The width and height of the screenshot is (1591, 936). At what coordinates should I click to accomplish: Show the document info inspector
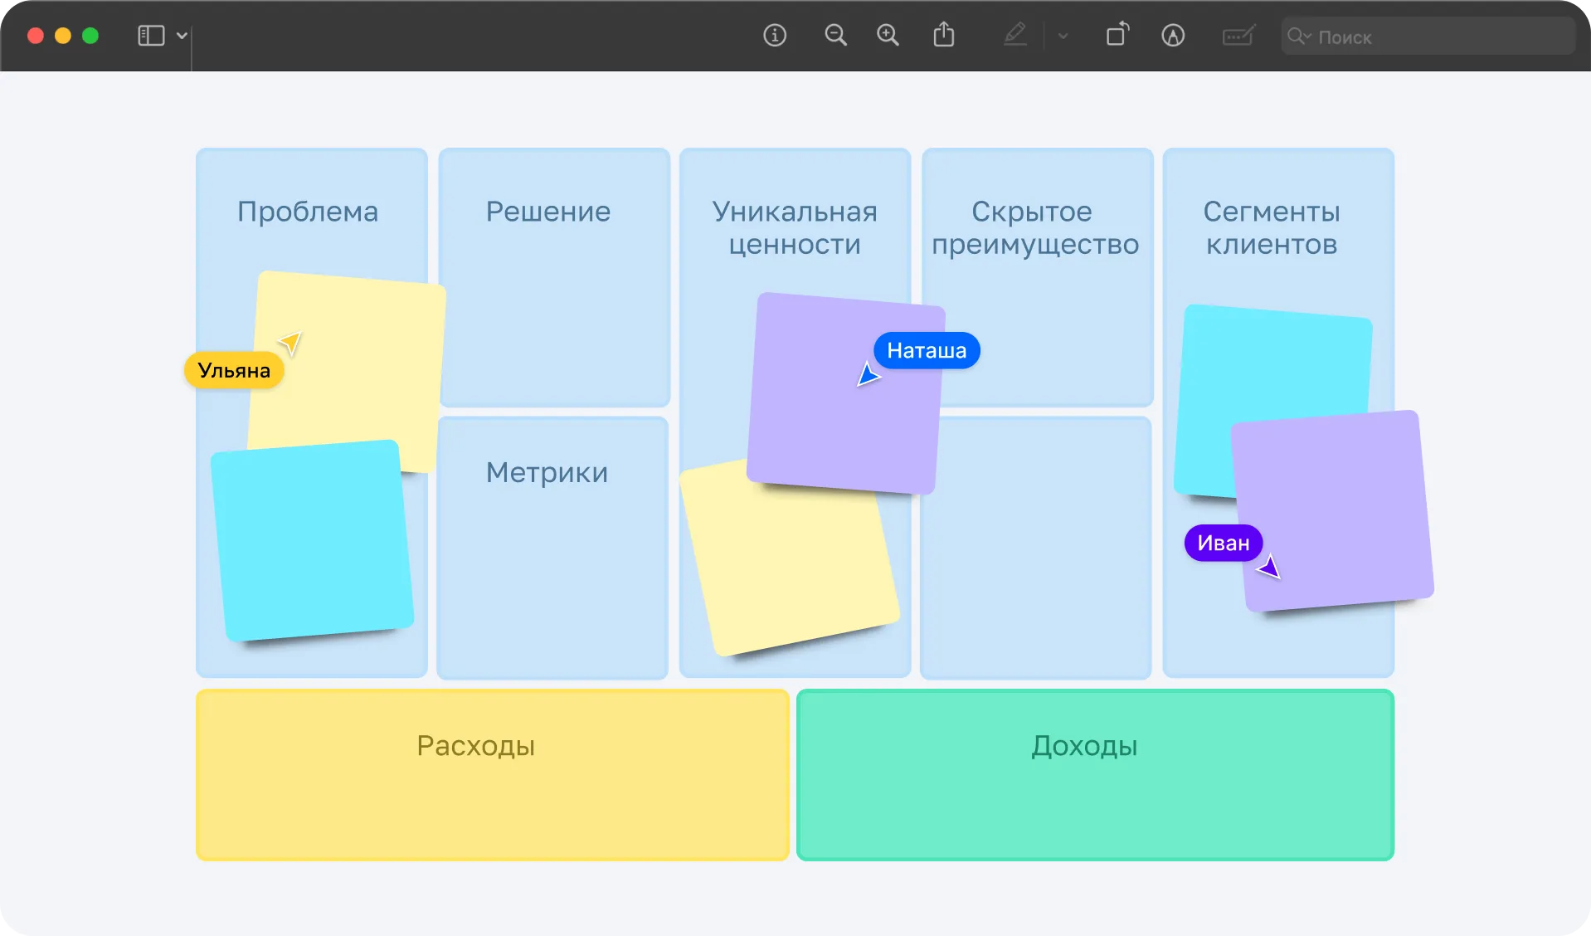point(774,36)
